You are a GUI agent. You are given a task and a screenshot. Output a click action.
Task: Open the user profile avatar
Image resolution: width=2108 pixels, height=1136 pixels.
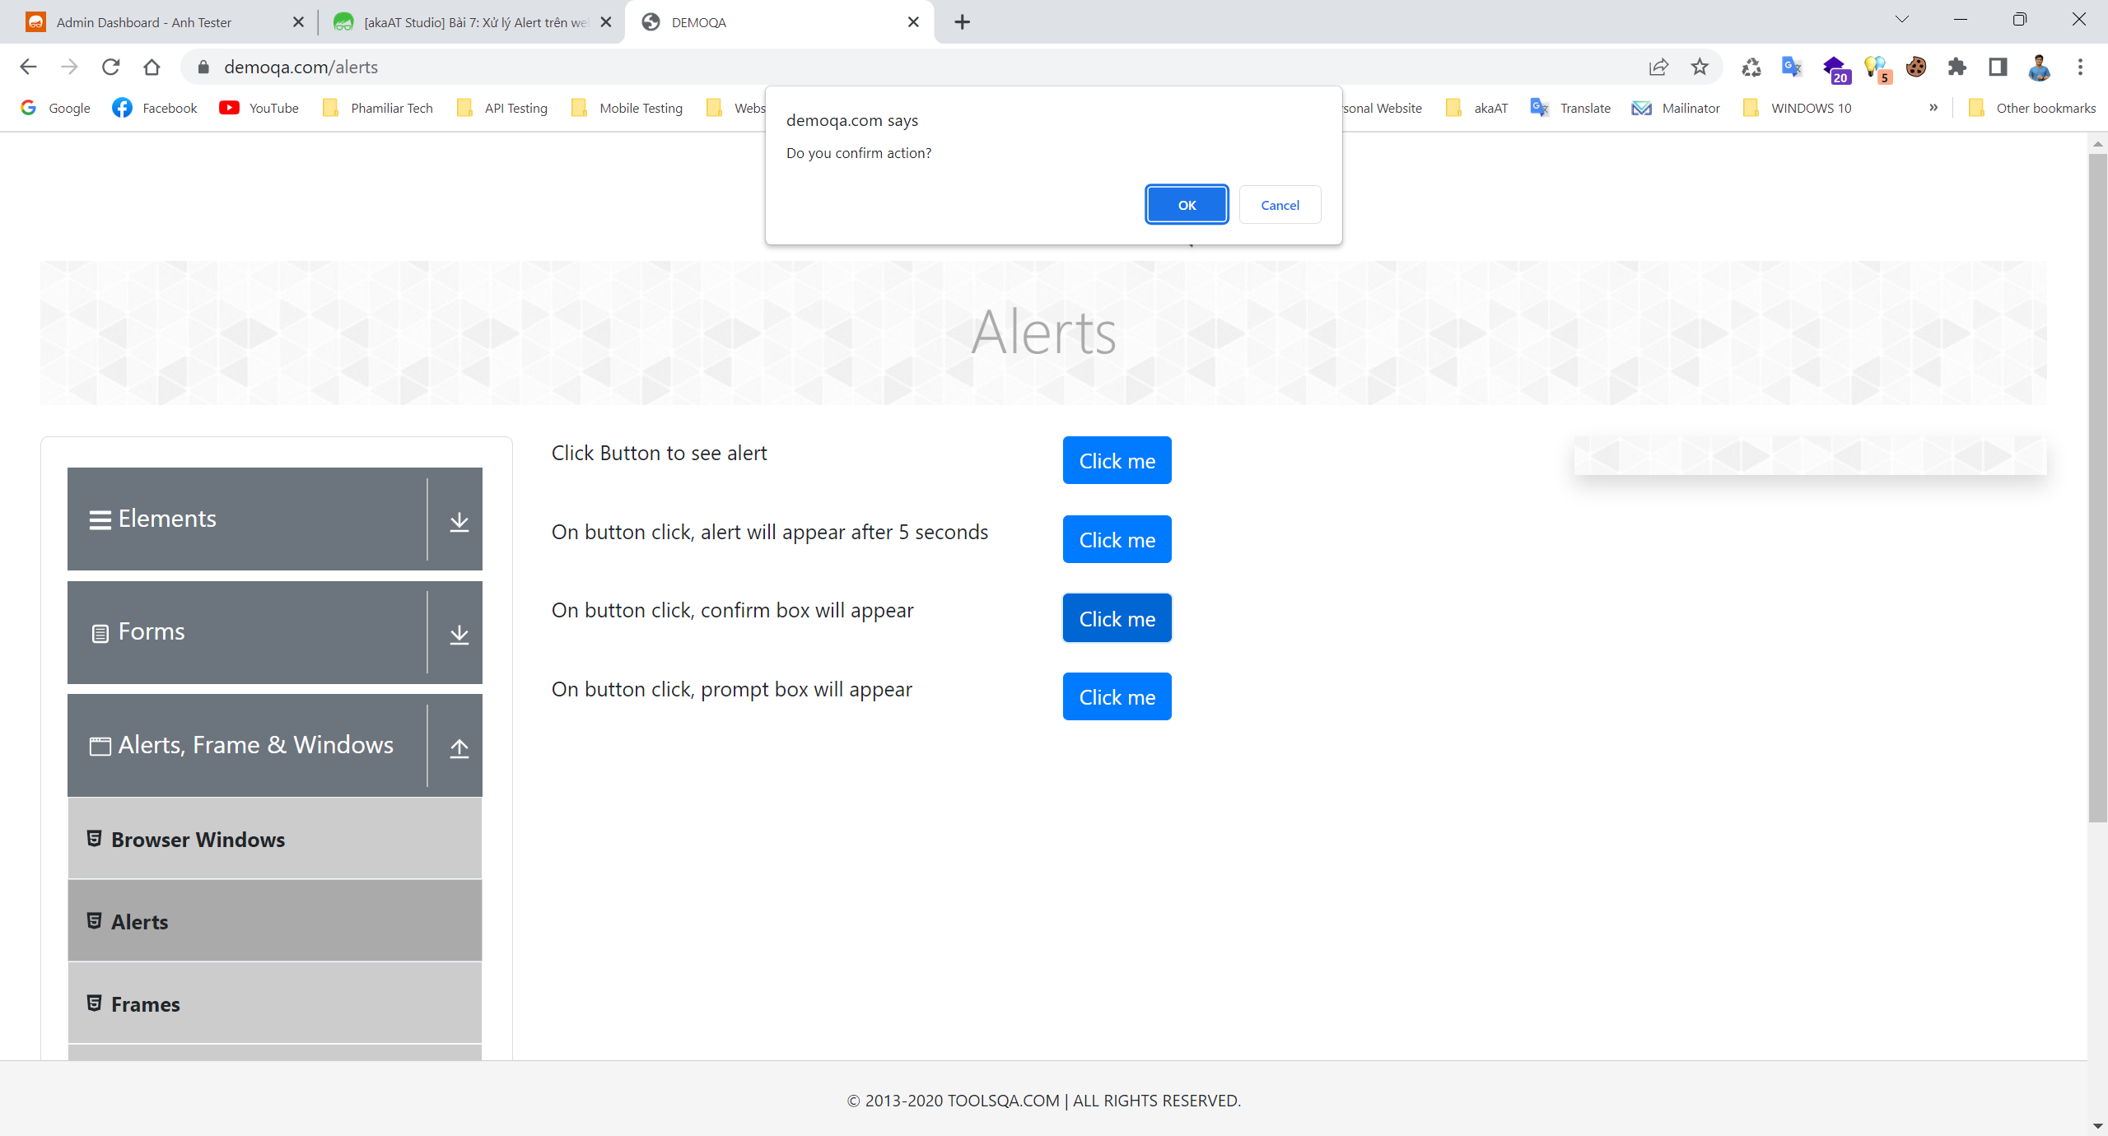tap(2040, 68)
